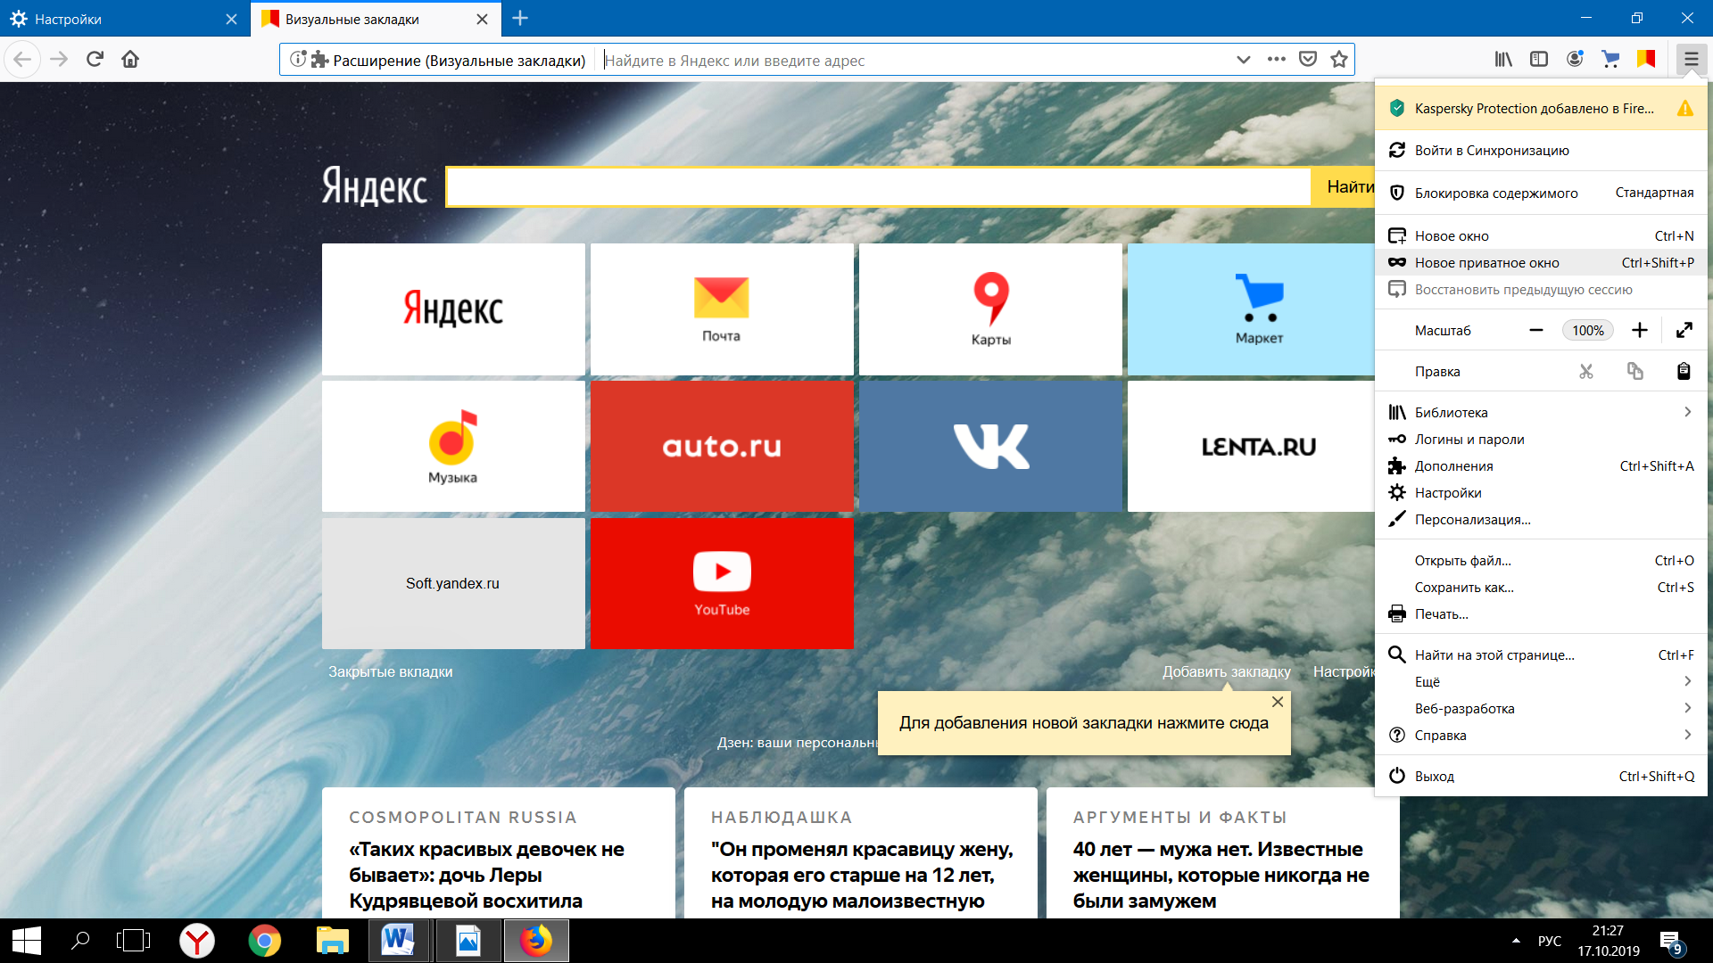Expand Библиотека submenu
1713x963 pixels.
1541,413
